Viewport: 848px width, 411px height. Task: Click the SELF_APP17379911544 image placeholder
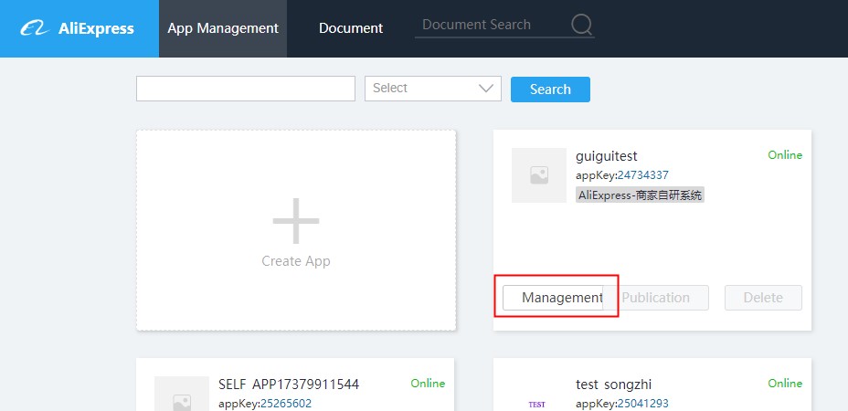[x=182, y=394]
